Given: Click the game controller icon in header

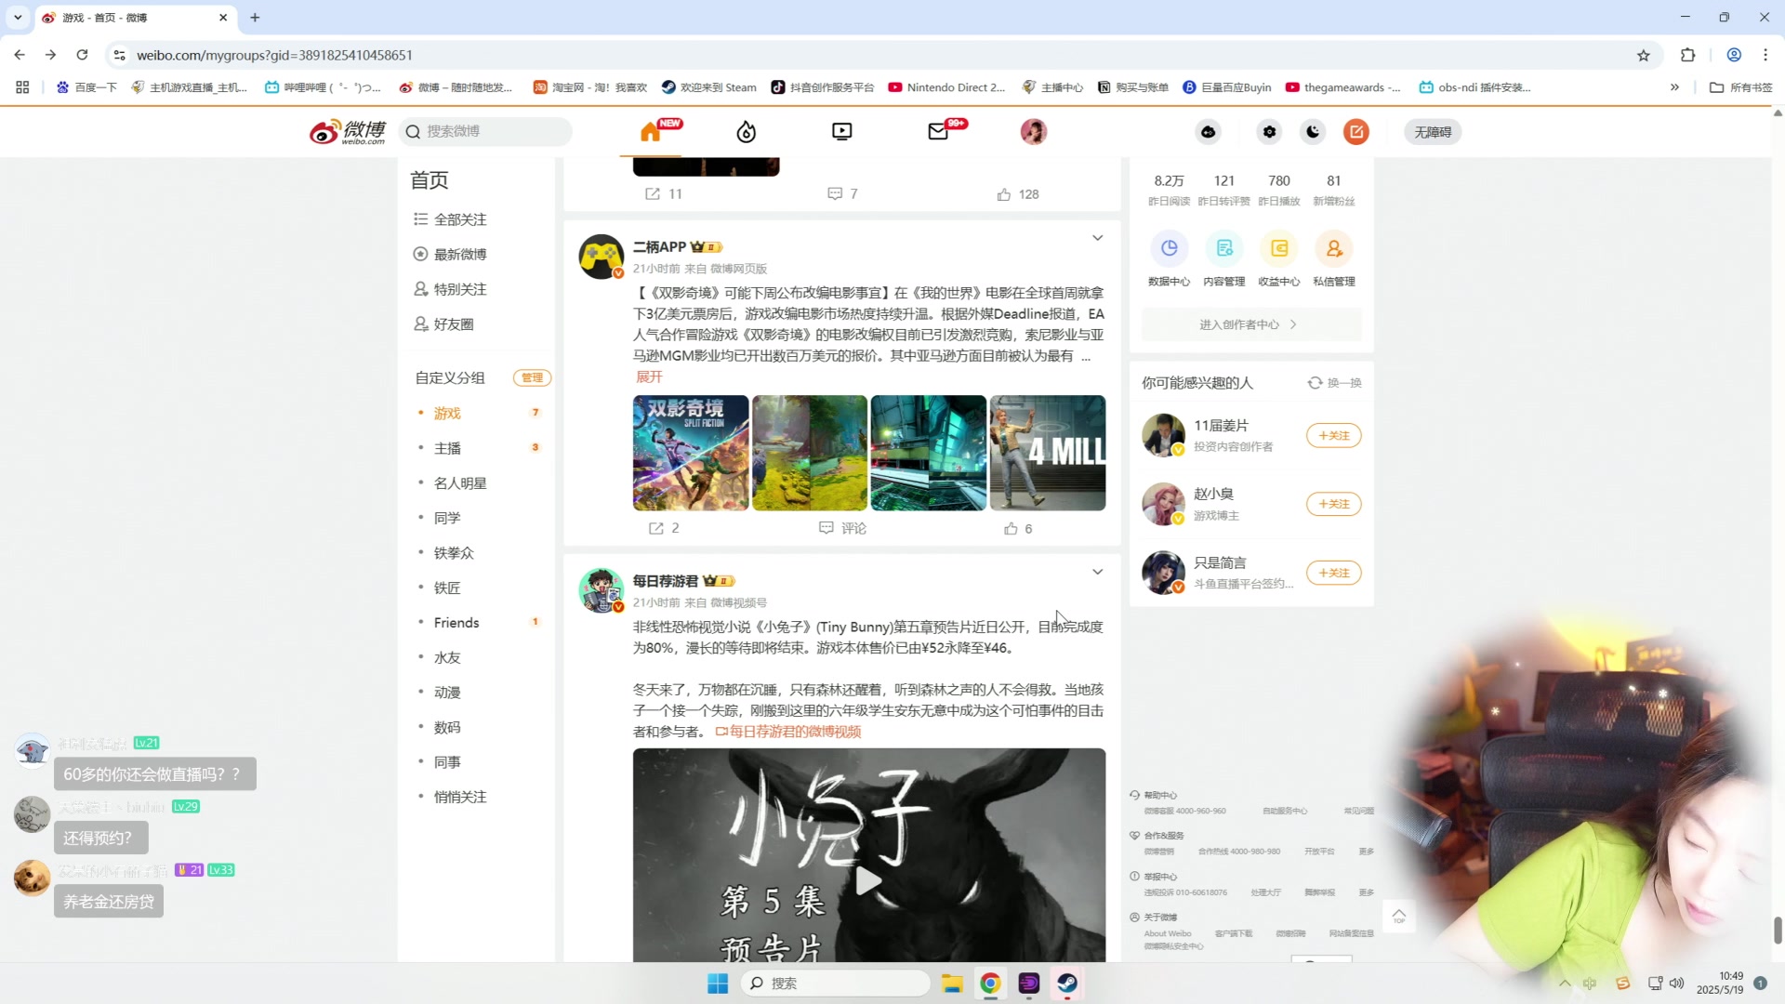Looking at the screenshot, I should (1208, 132).
